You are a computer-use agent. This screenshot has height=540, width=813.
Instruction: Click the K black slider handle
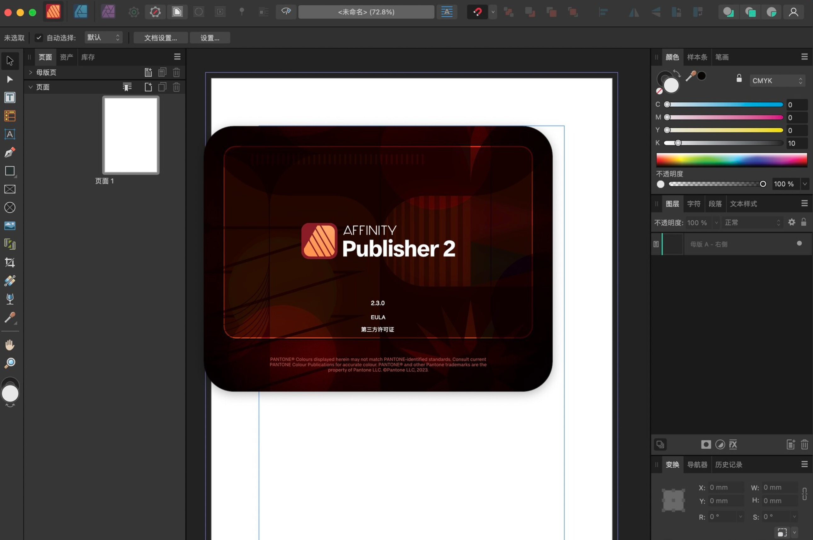(x=678, y=143)
